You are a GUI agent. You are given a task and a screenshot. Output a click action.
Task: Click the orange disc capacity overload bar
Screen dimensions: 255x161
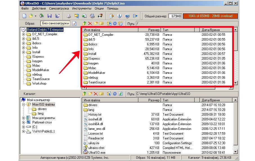210,16
